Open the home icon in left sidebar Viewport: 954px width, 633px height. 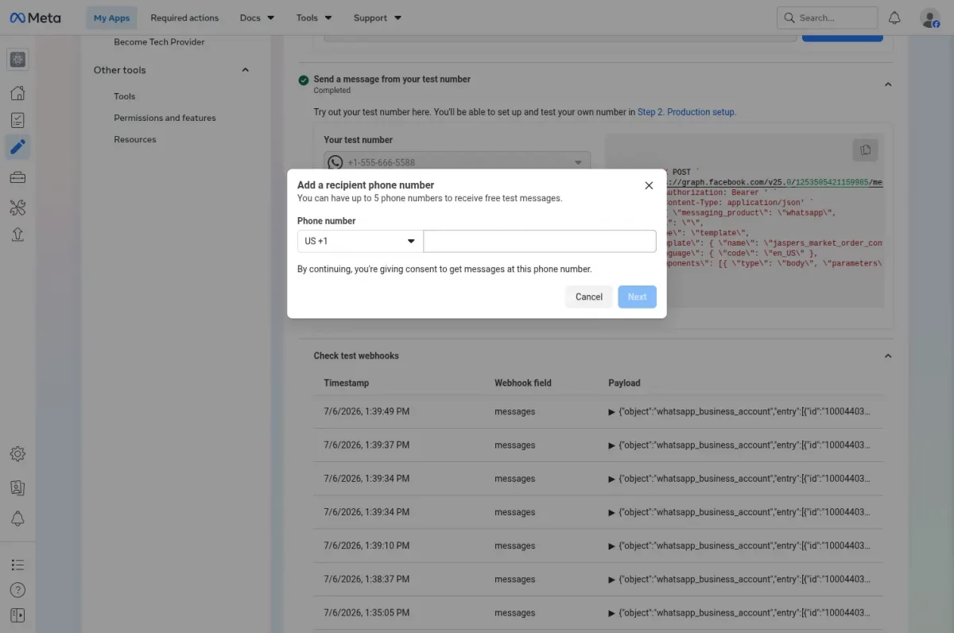pyautogui.click(x=17, y=93)
